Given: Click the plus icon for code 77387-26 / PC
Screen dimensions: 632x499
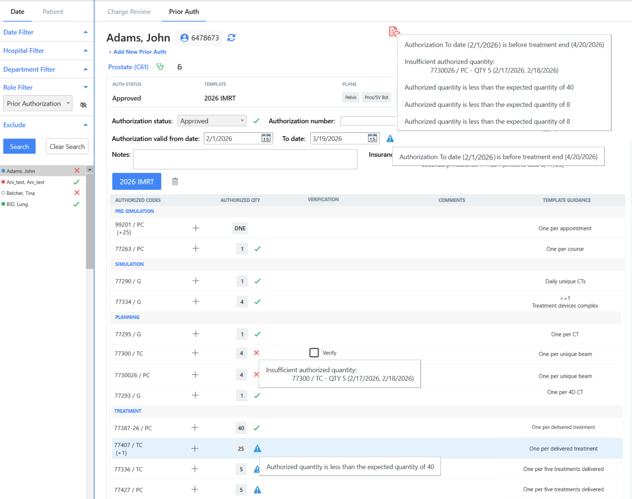Looking at the screenshot, I should [195, 427].
